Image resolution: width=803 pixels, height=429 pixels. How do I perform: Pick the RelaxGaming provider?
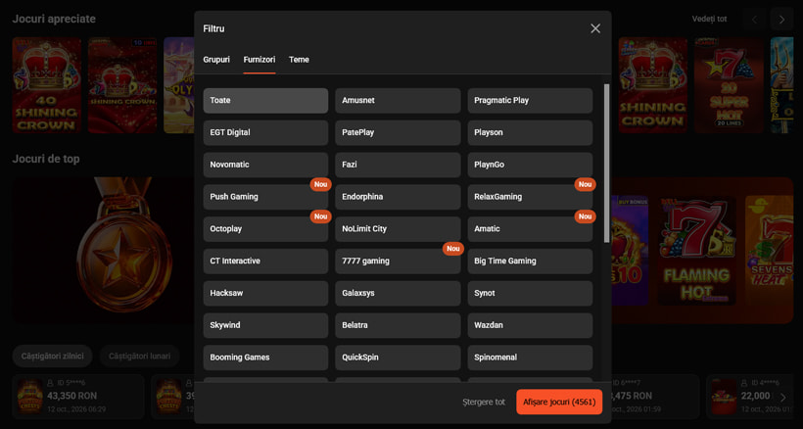tap(530, 197)
